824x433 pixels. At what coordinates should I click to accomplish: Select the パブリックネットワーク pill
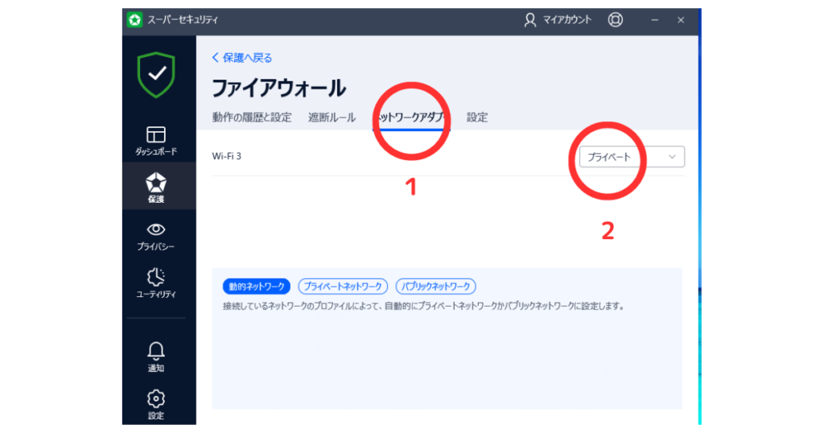tap(435, 287)
